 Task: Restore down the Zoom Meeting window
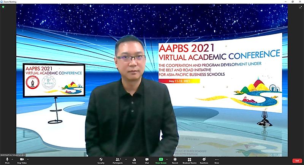(293, 2)
